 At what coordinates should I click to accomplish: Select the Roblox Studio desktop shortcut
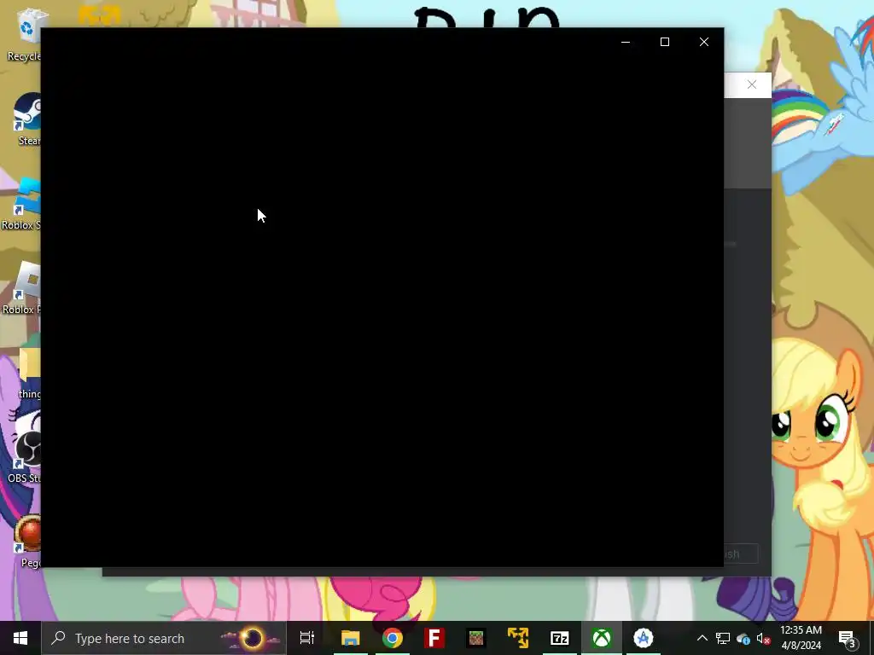pos(21,204)
